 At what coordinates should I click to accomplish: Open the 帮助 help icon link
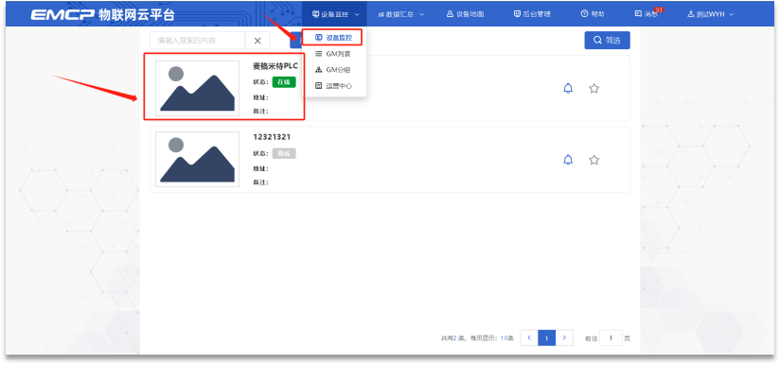pyautogui.click(x=593, y=14)
